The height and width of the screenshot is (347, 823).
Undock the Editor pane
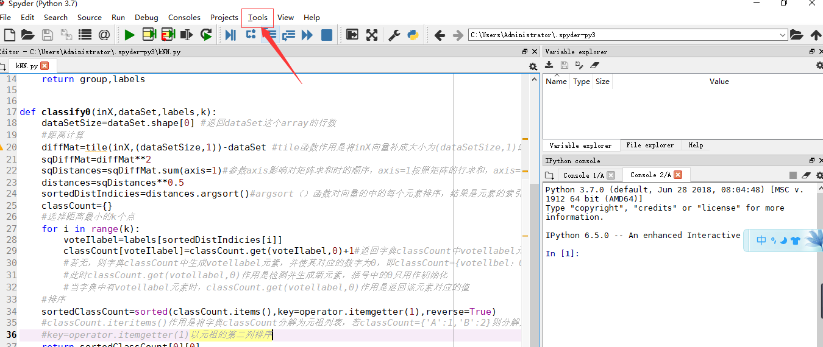pos(524,52)
